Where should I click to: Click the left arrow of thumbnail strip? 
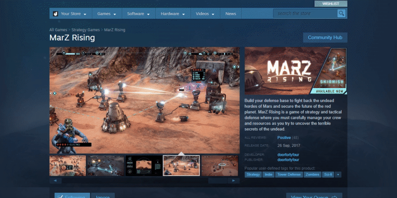coord(56,181)
